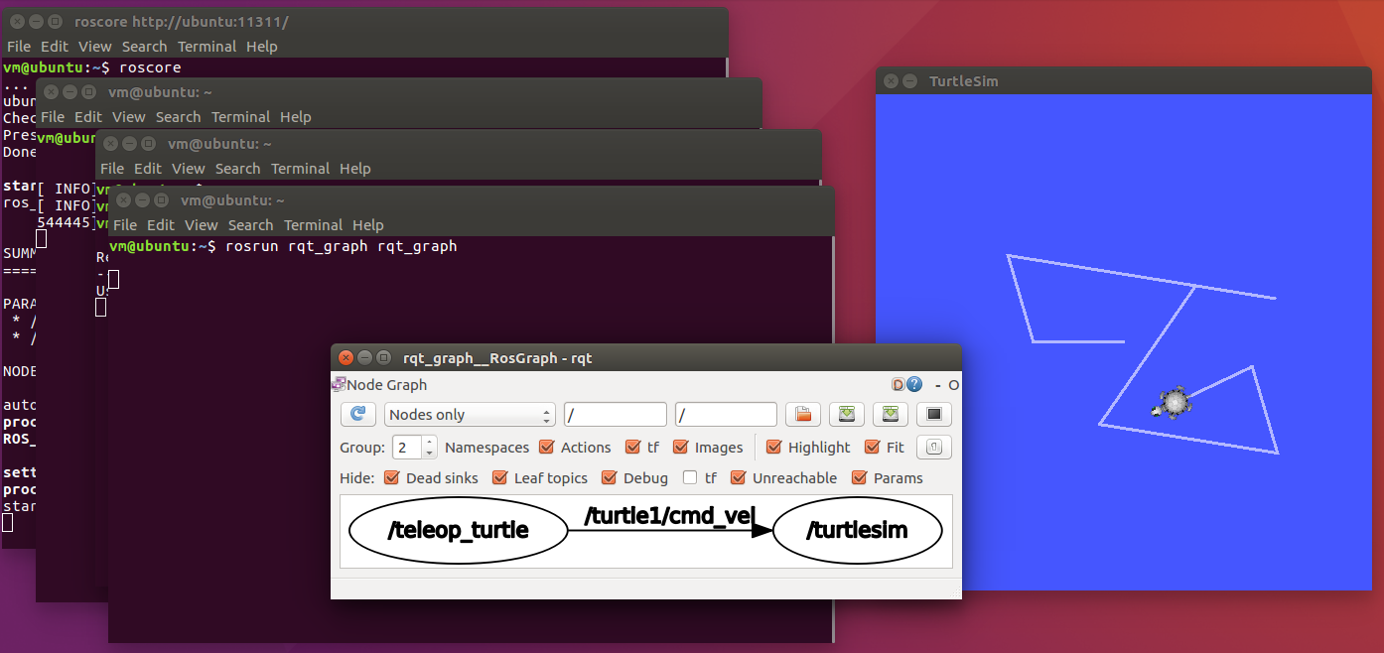
Task: Open the Nodes only dropdown
Action: coord(470,414)
